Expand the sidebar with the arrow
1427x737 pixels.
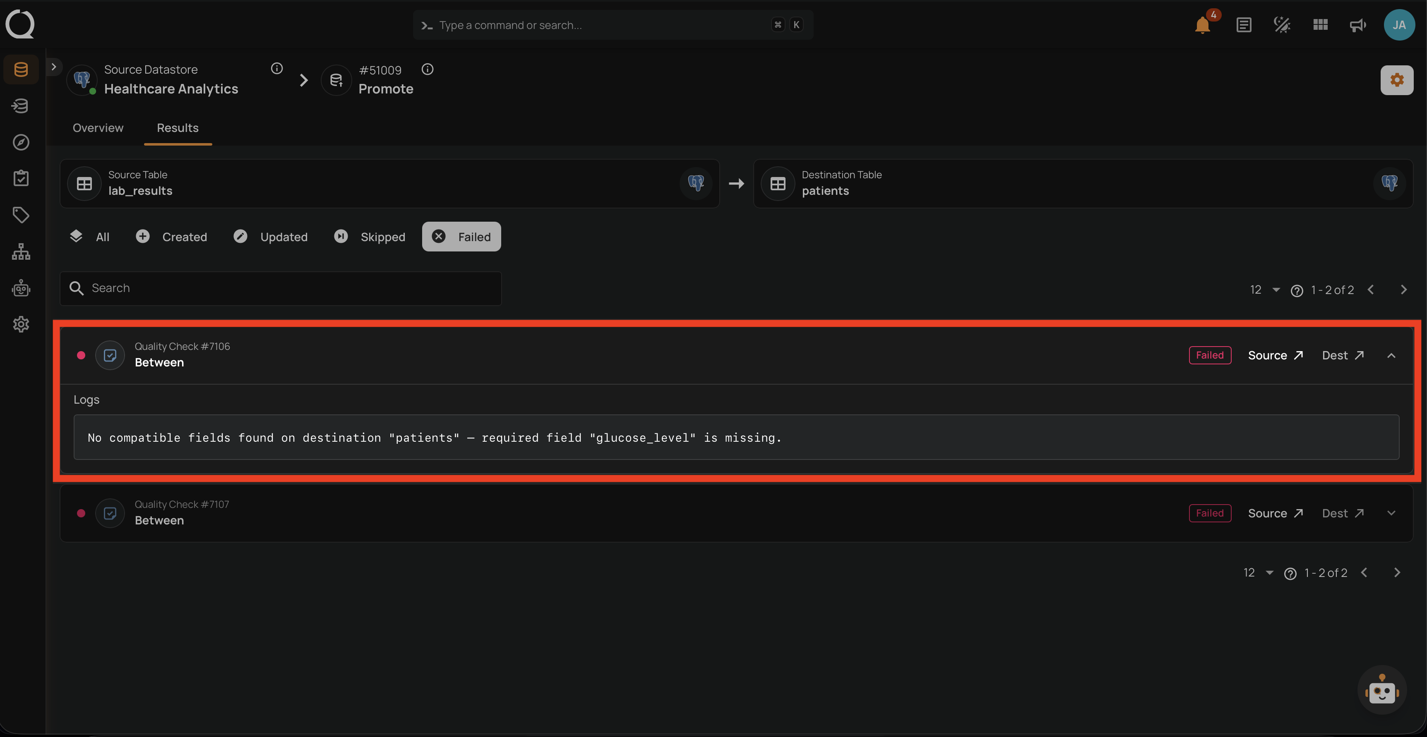click(x=54, y=67)
